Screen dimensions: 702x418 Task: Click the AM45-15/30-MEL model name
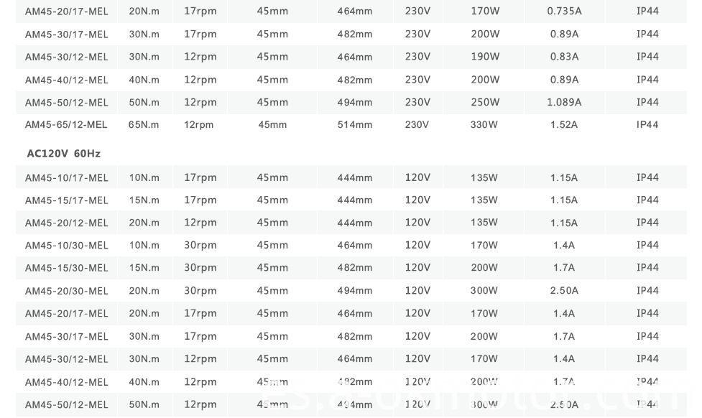point(66,268)
